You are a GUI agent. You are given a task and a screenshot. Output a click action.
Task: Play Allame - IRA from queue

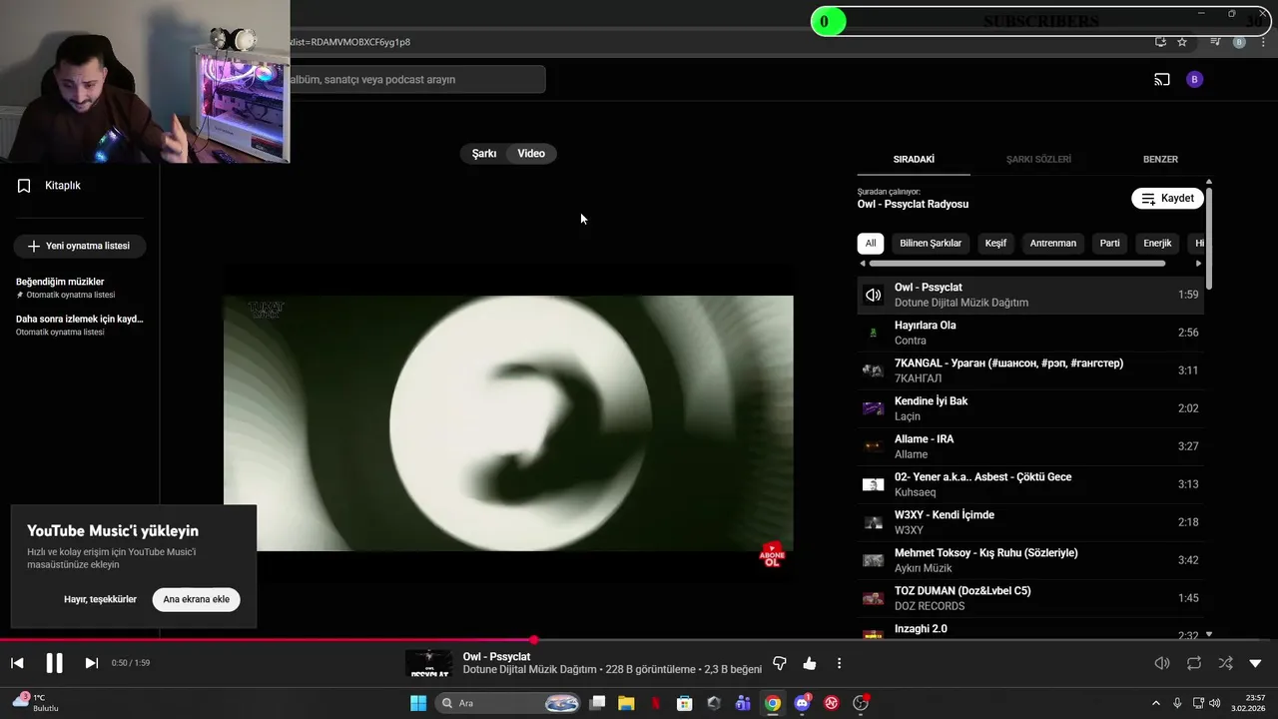pos(1030,446)
